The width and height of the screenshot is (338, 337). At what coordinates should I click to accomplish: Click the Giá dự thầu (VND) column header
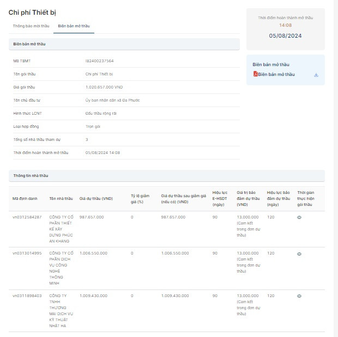96,199
